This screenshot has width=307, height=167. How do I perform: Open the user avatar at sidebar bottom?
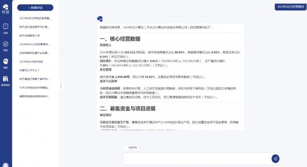point(6,165)
